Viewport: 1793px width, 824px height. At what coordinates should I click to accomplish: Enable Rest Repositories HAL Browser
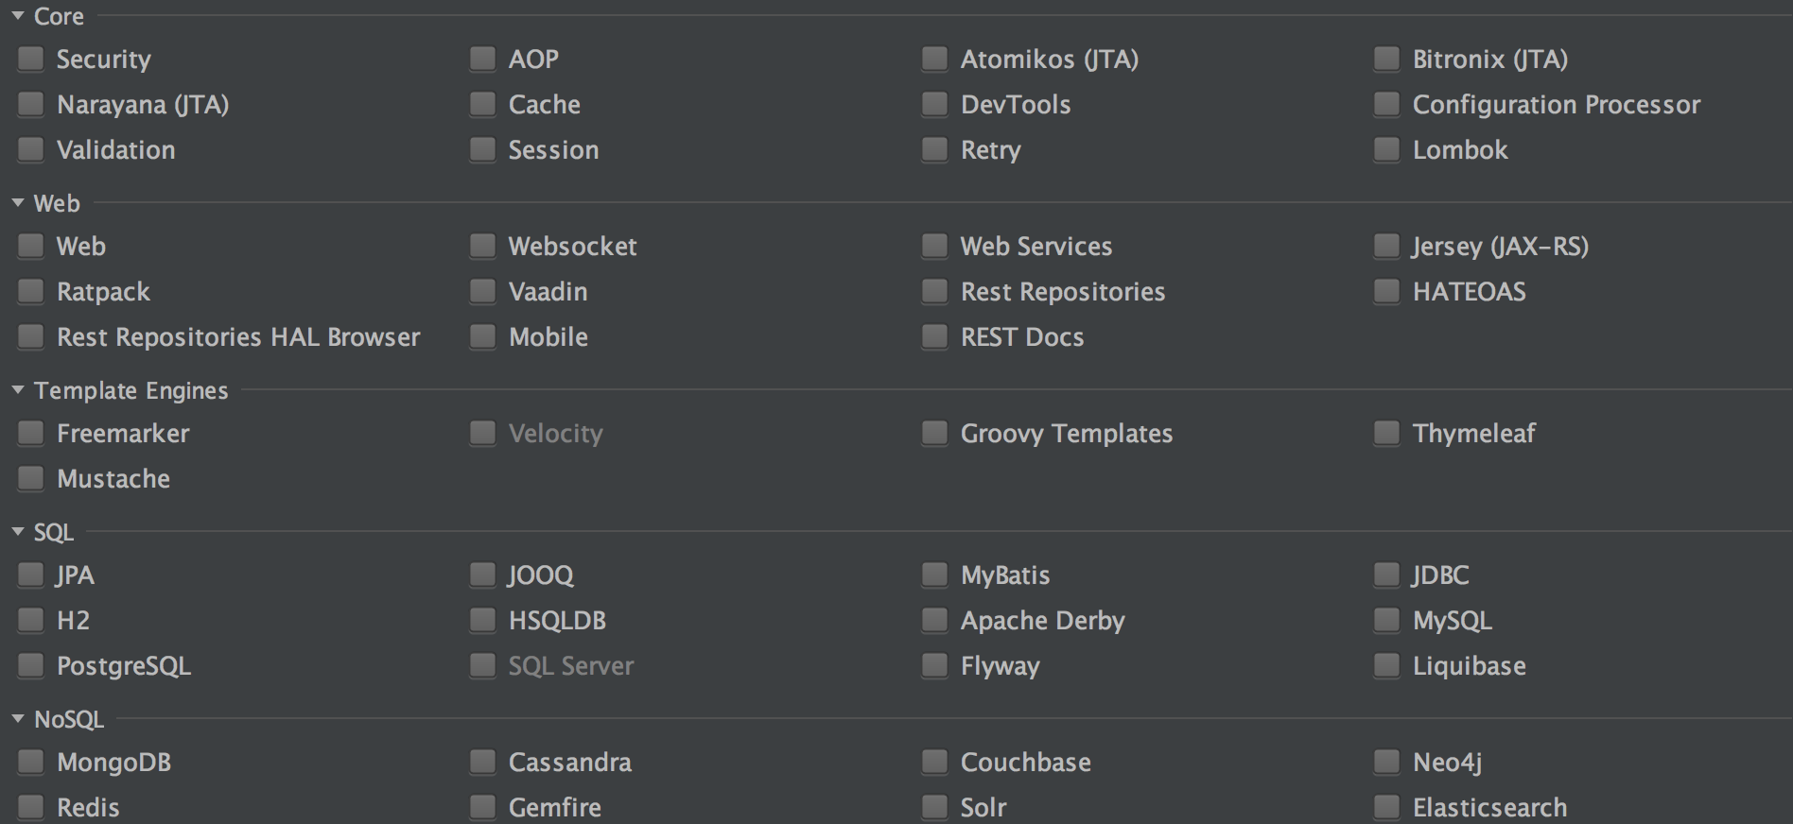[x=31, y=337]
